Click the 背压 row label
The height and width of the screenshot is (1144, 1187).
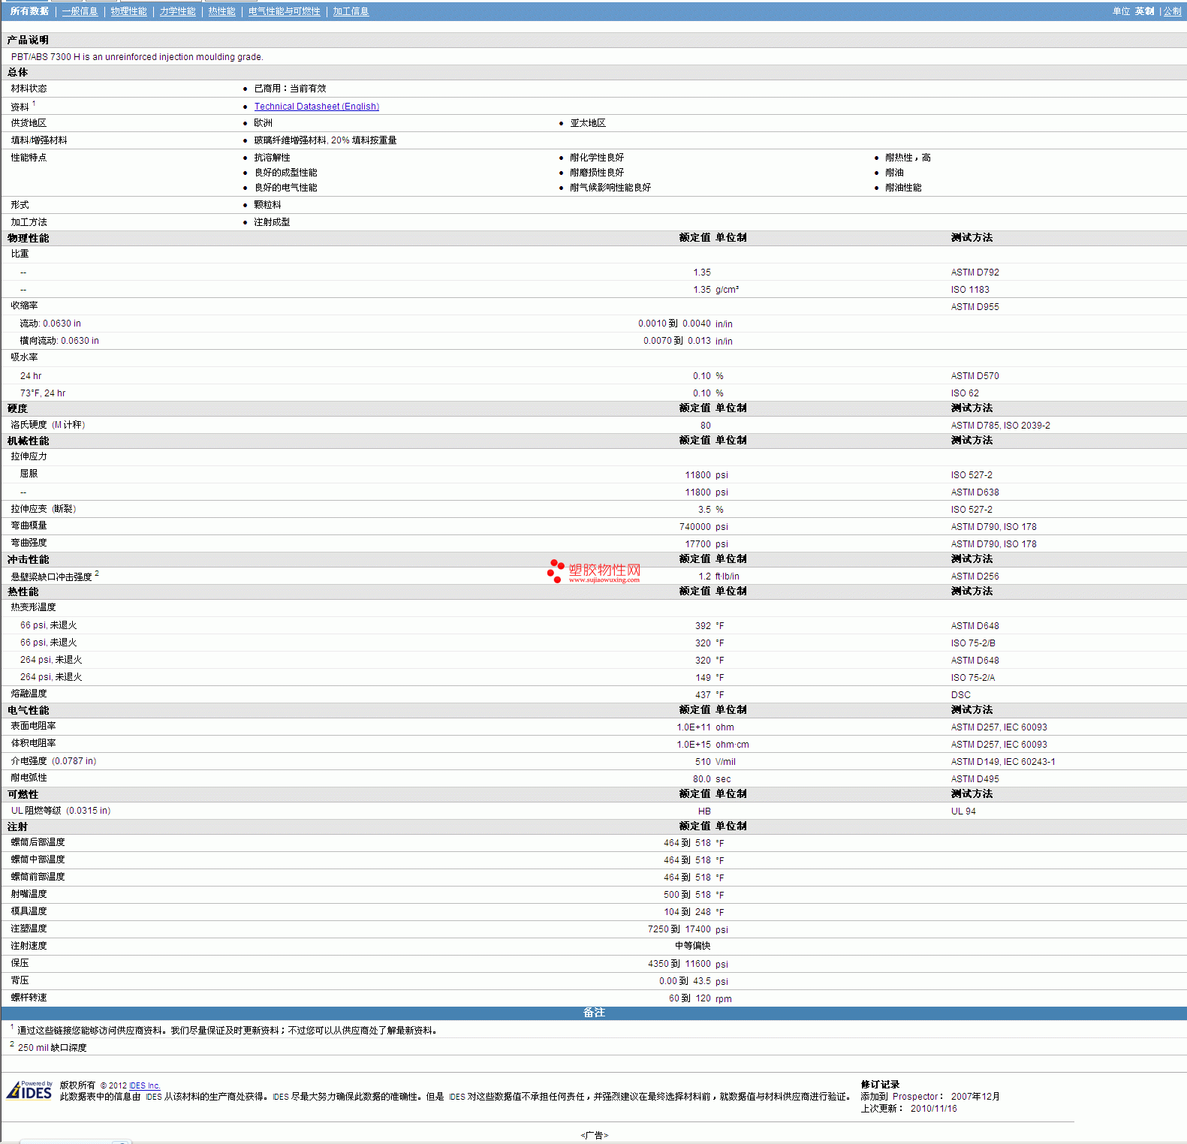20,980
